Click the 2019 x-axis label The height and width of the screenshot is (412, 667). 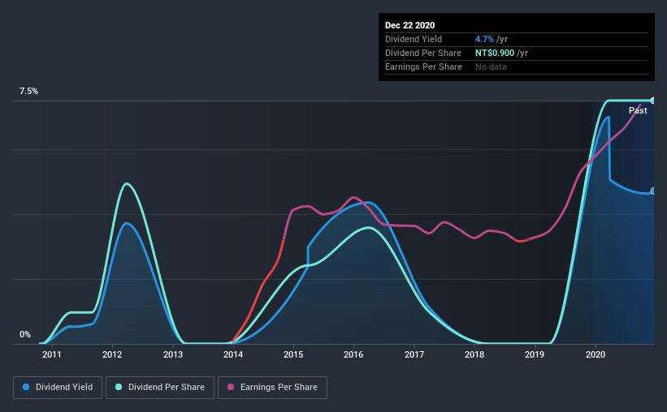pyautogui.click(x=535, y=354)
